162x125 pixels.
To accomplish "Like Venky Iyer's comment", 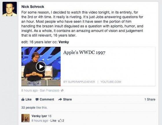I will pyautogui.click(x=53, y=121).
